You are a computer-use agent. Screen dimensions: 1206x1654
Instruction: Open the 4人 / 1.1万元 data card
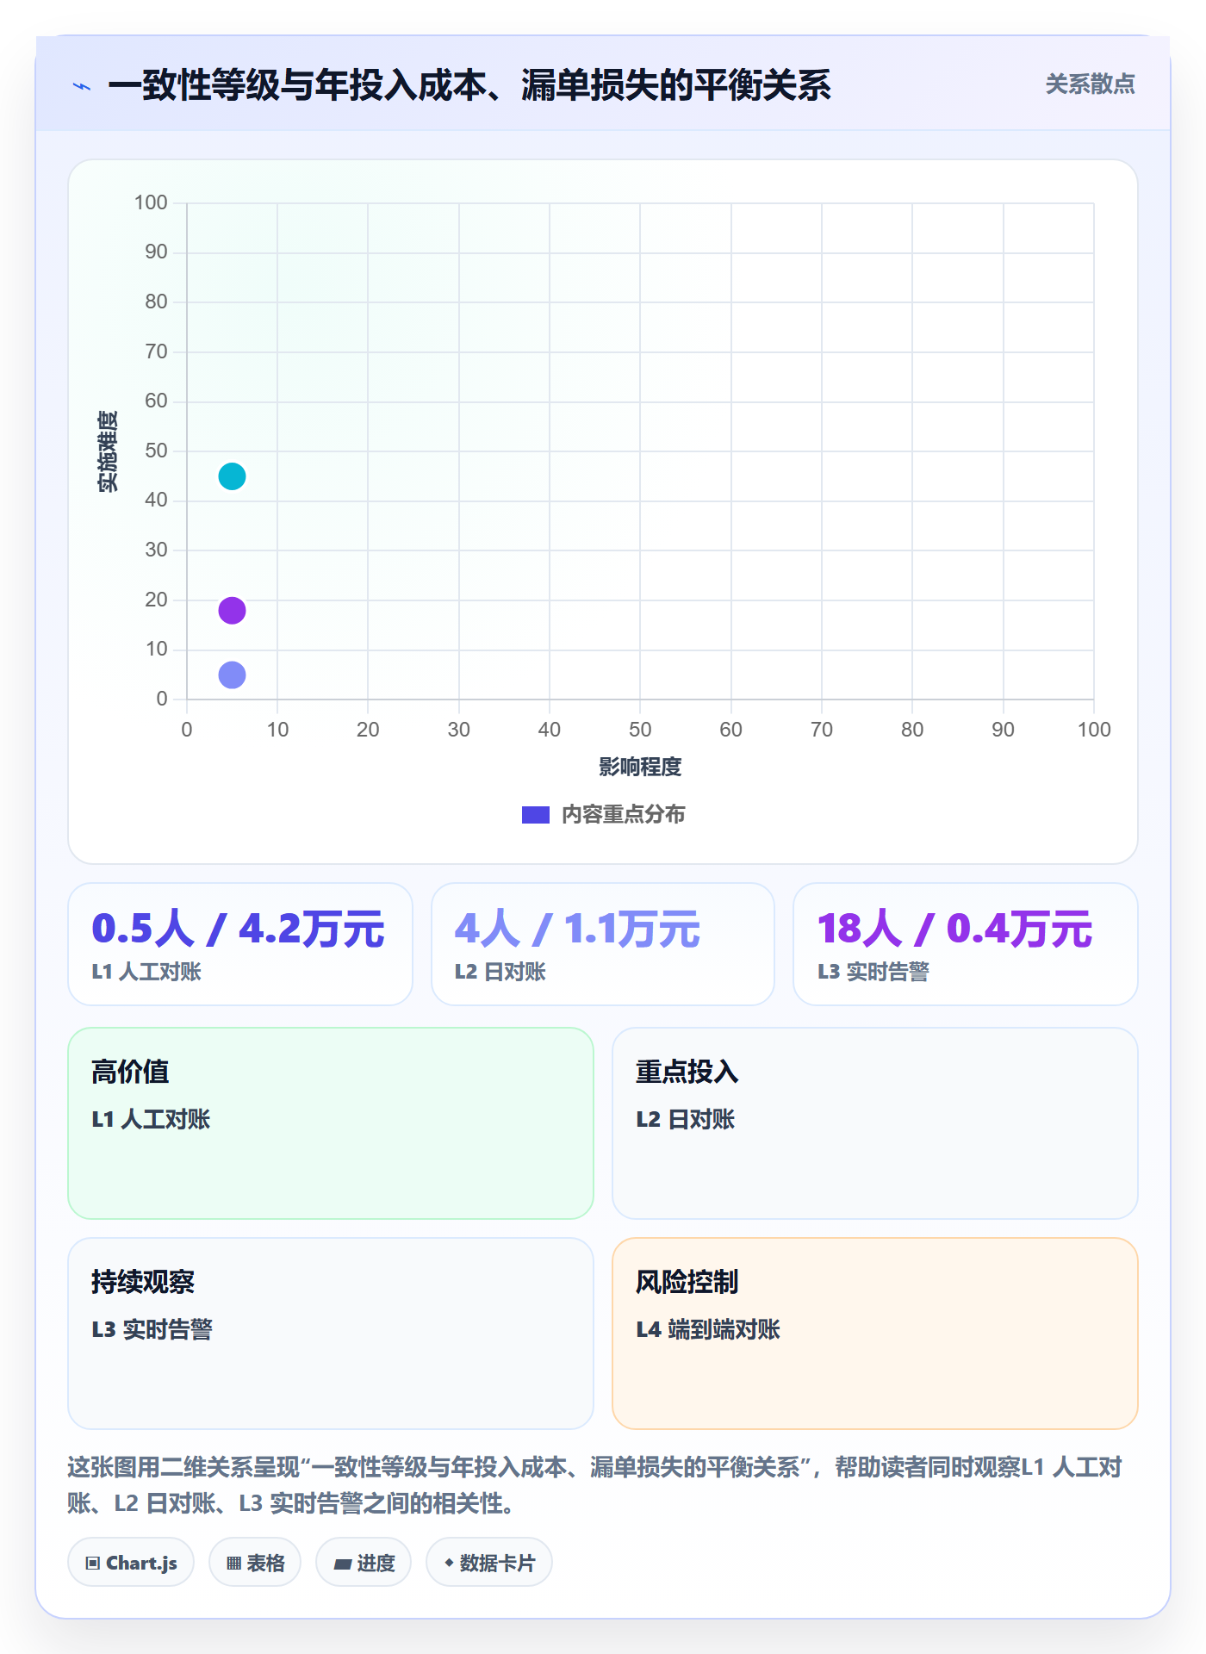click(x=603, y=944)
